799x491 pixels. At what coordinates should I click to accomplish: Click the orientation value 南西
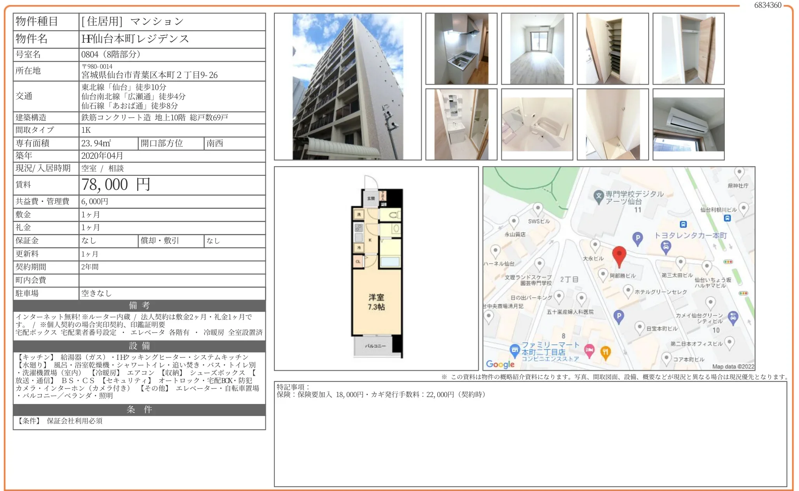[x=215, y=143]
